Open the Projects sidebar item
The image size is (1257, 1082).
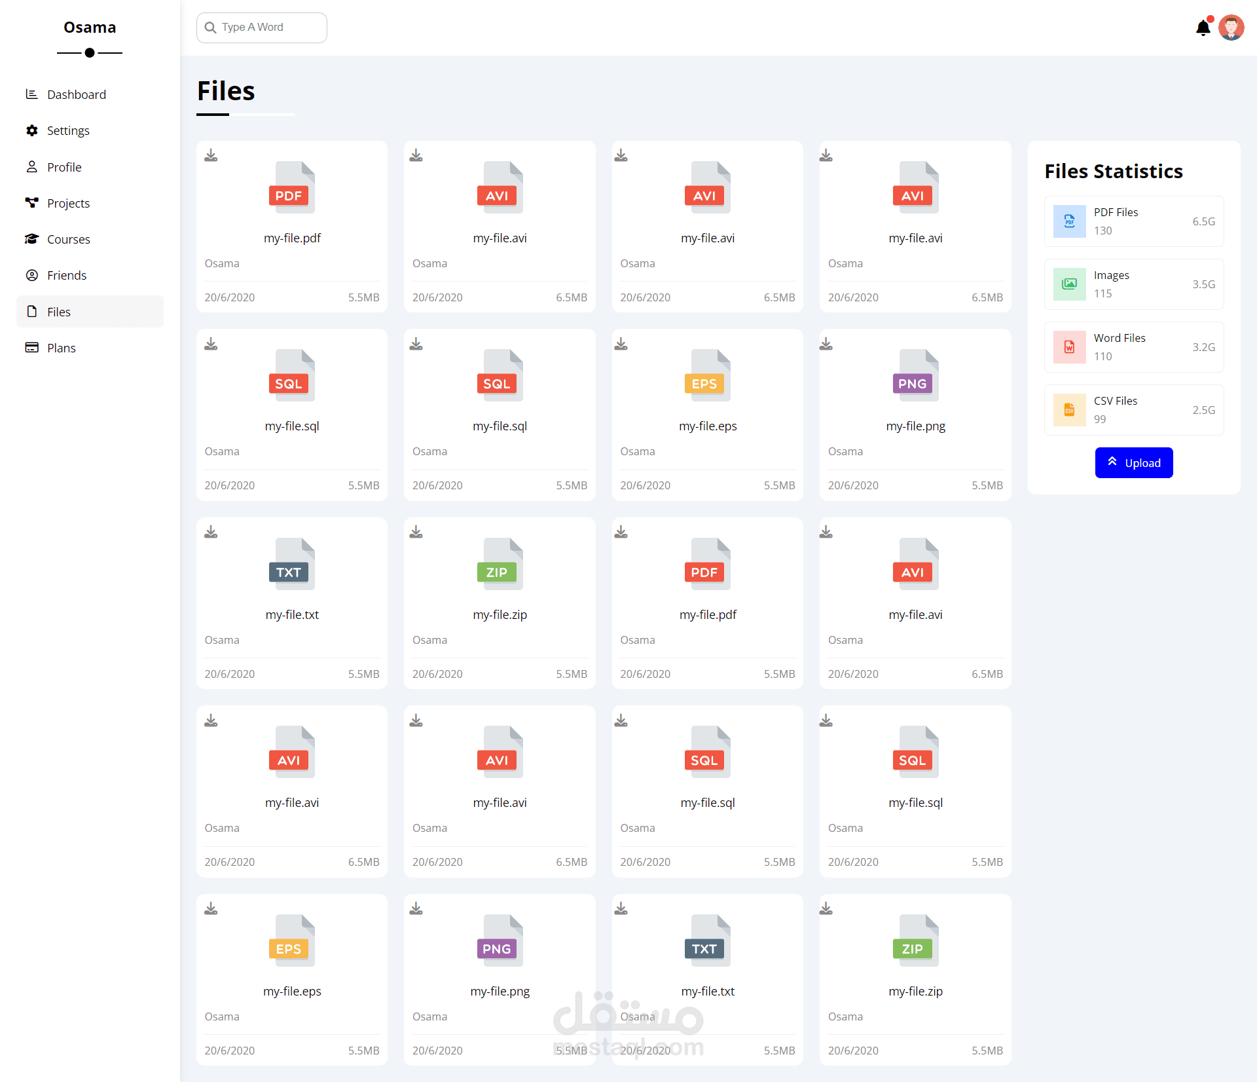pos(68,203)
